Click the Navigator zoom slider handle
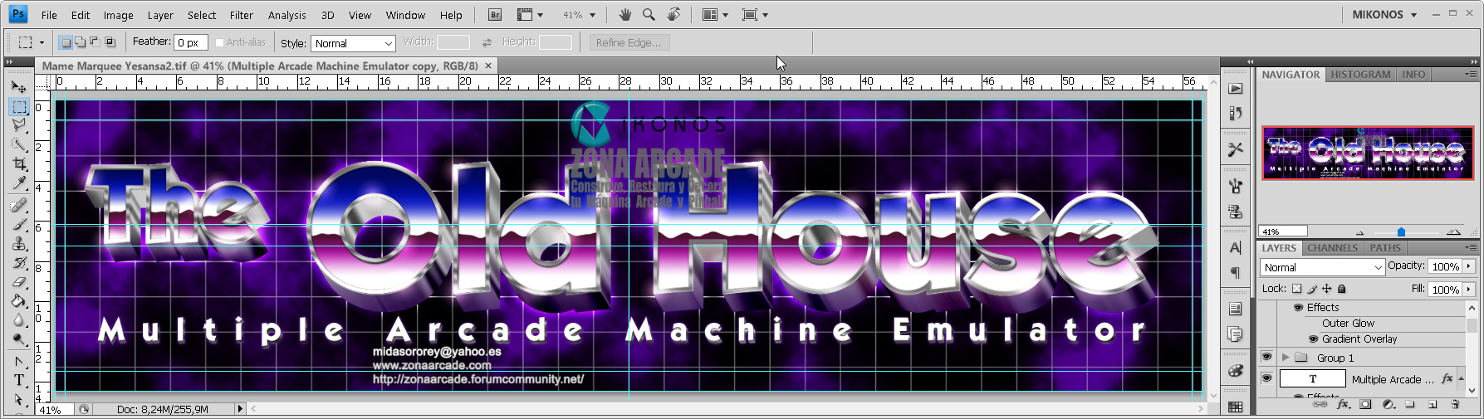This screenshot has width=1484, height=419. tap(1401, 231)
